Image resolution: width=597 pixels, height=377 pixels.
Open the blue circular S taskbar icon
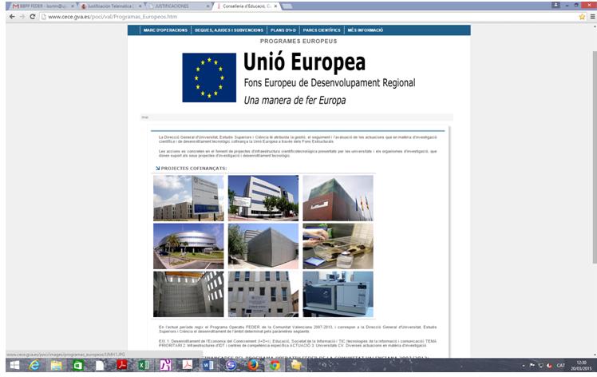pos(231,365)
